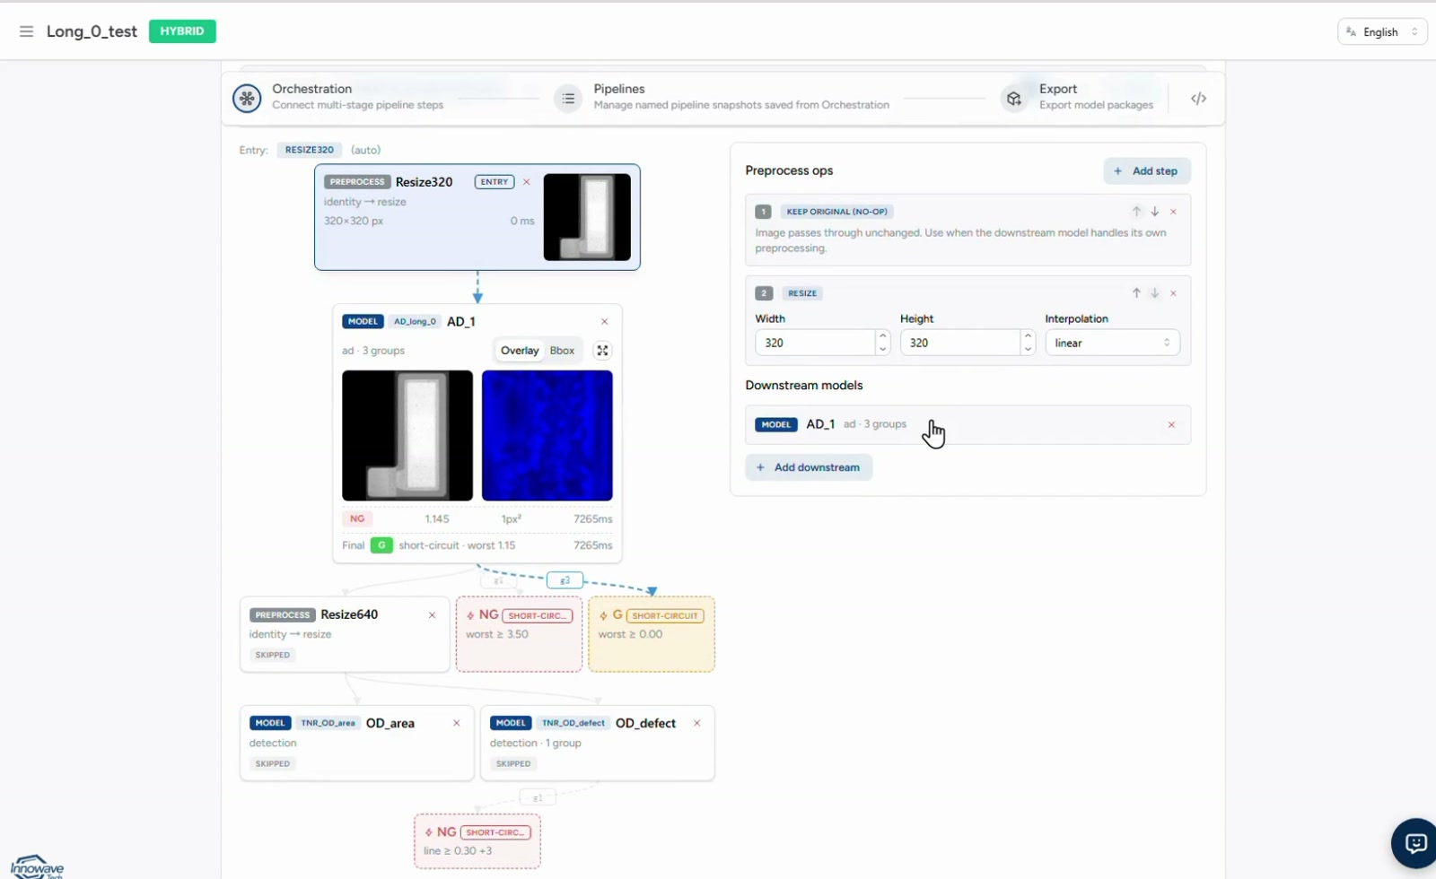This screenshot has width=1436, height=879.
Task: Select the NG short-circuit worst ≥ 3.50 node
Action: (x=519, y=634)
